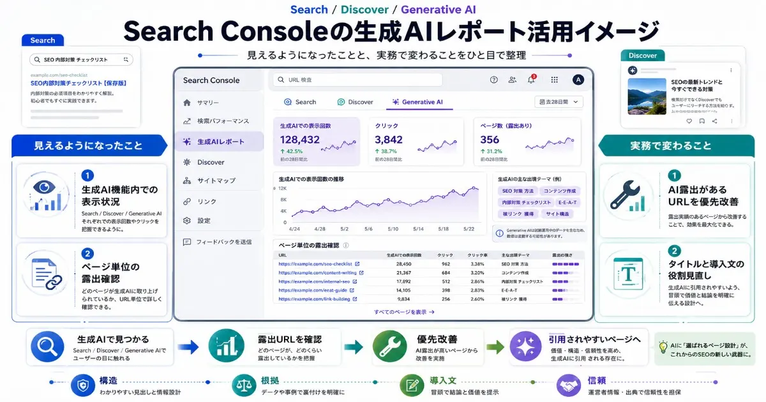Screen dimensions: 766x402
Task: Select the Generative AI tab
Action: (x=418, y=102)
